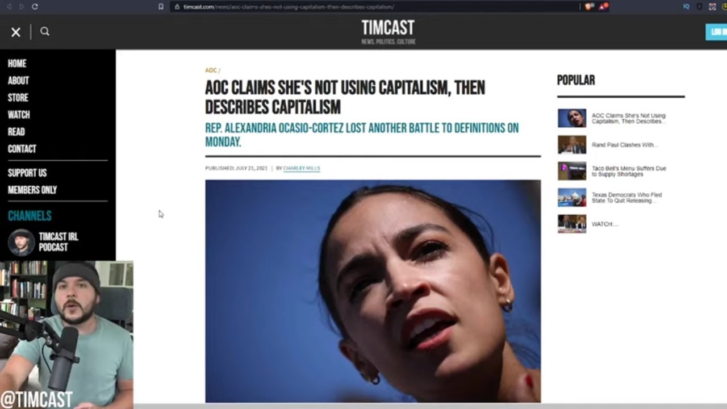Open the SUPPORT US link

(x=27, y=173)
